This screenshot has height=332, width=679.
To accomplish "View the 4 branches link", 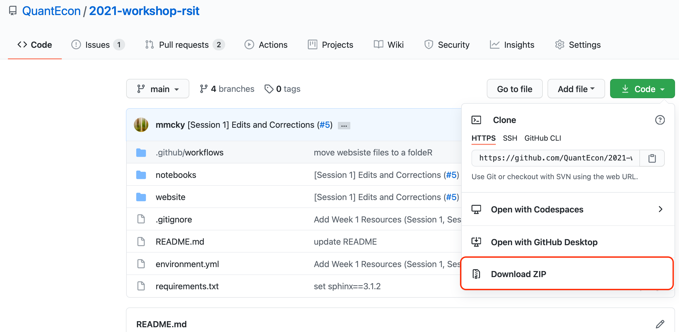I will [227, 89].
